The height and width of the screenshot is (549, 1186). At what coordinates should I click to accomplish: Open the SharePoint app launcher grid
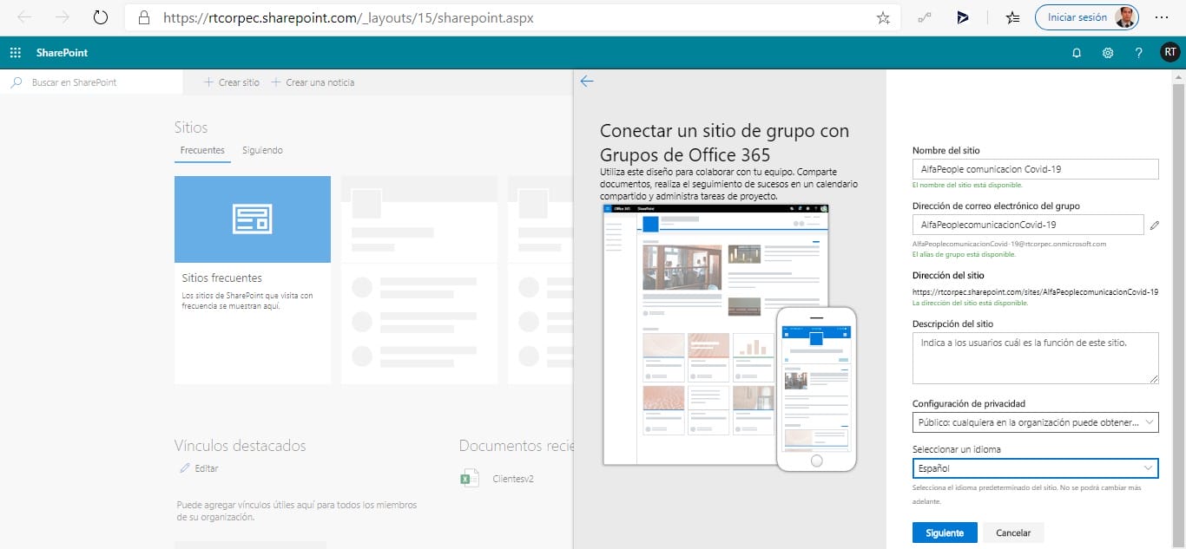coord(16,53)
